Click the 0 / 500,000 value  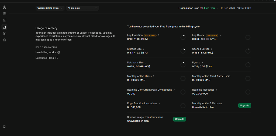(134, 107)
